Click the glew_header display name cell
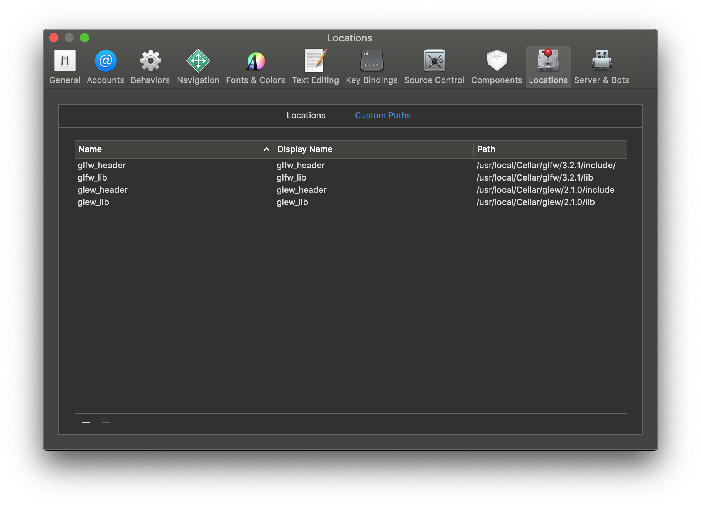The image size is (701, 507). 301,190
